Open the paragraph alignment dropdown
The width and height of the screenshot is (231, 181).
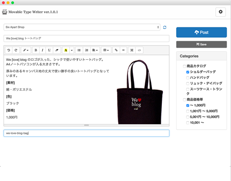[x=95, y=50]
